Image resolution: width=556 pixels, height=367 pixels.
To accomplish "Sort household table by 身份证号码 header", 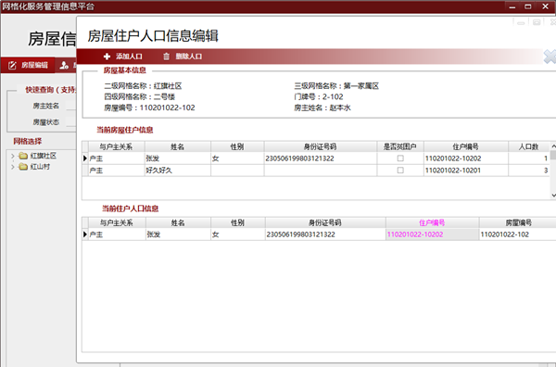I will click(321, 146).
